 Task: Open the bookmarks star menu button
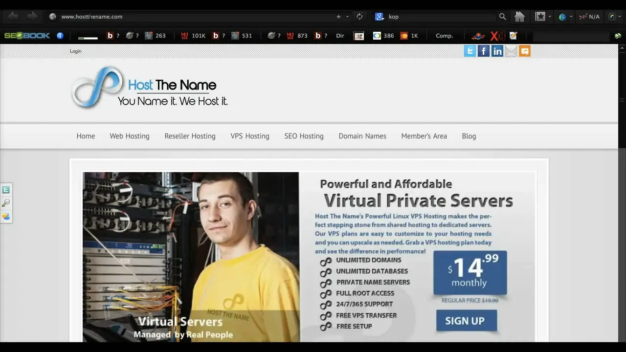540,17
